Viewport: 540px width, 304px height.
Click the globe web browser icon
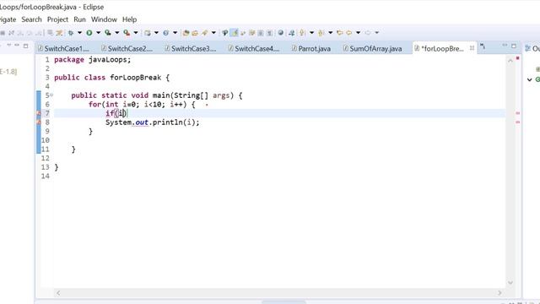pos(281,33)
